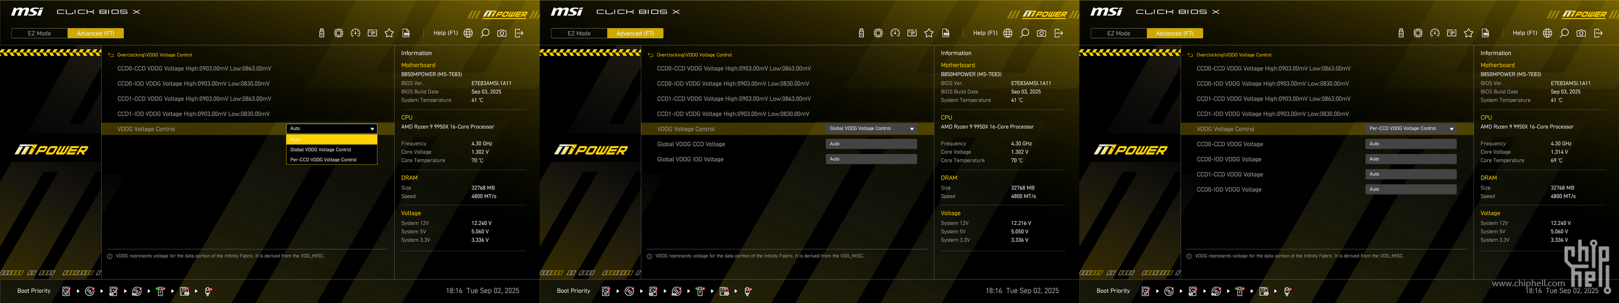
Task: Click the back arrow before Overclocking path, open-dropdown panel
Action: click(111, 55)
